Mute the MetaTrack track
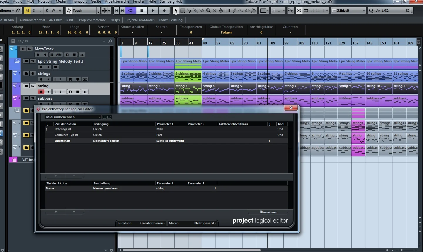Image resolution: width=423 pixels, height=252 pixels. pyautogui.click(x=23, y=49)
